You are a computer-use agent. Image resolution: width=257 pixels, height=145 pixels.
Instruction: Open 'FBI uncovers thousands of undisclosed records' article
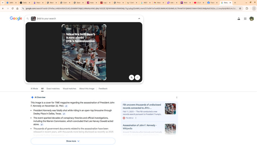pyautogui.click(x=142, y=107)
